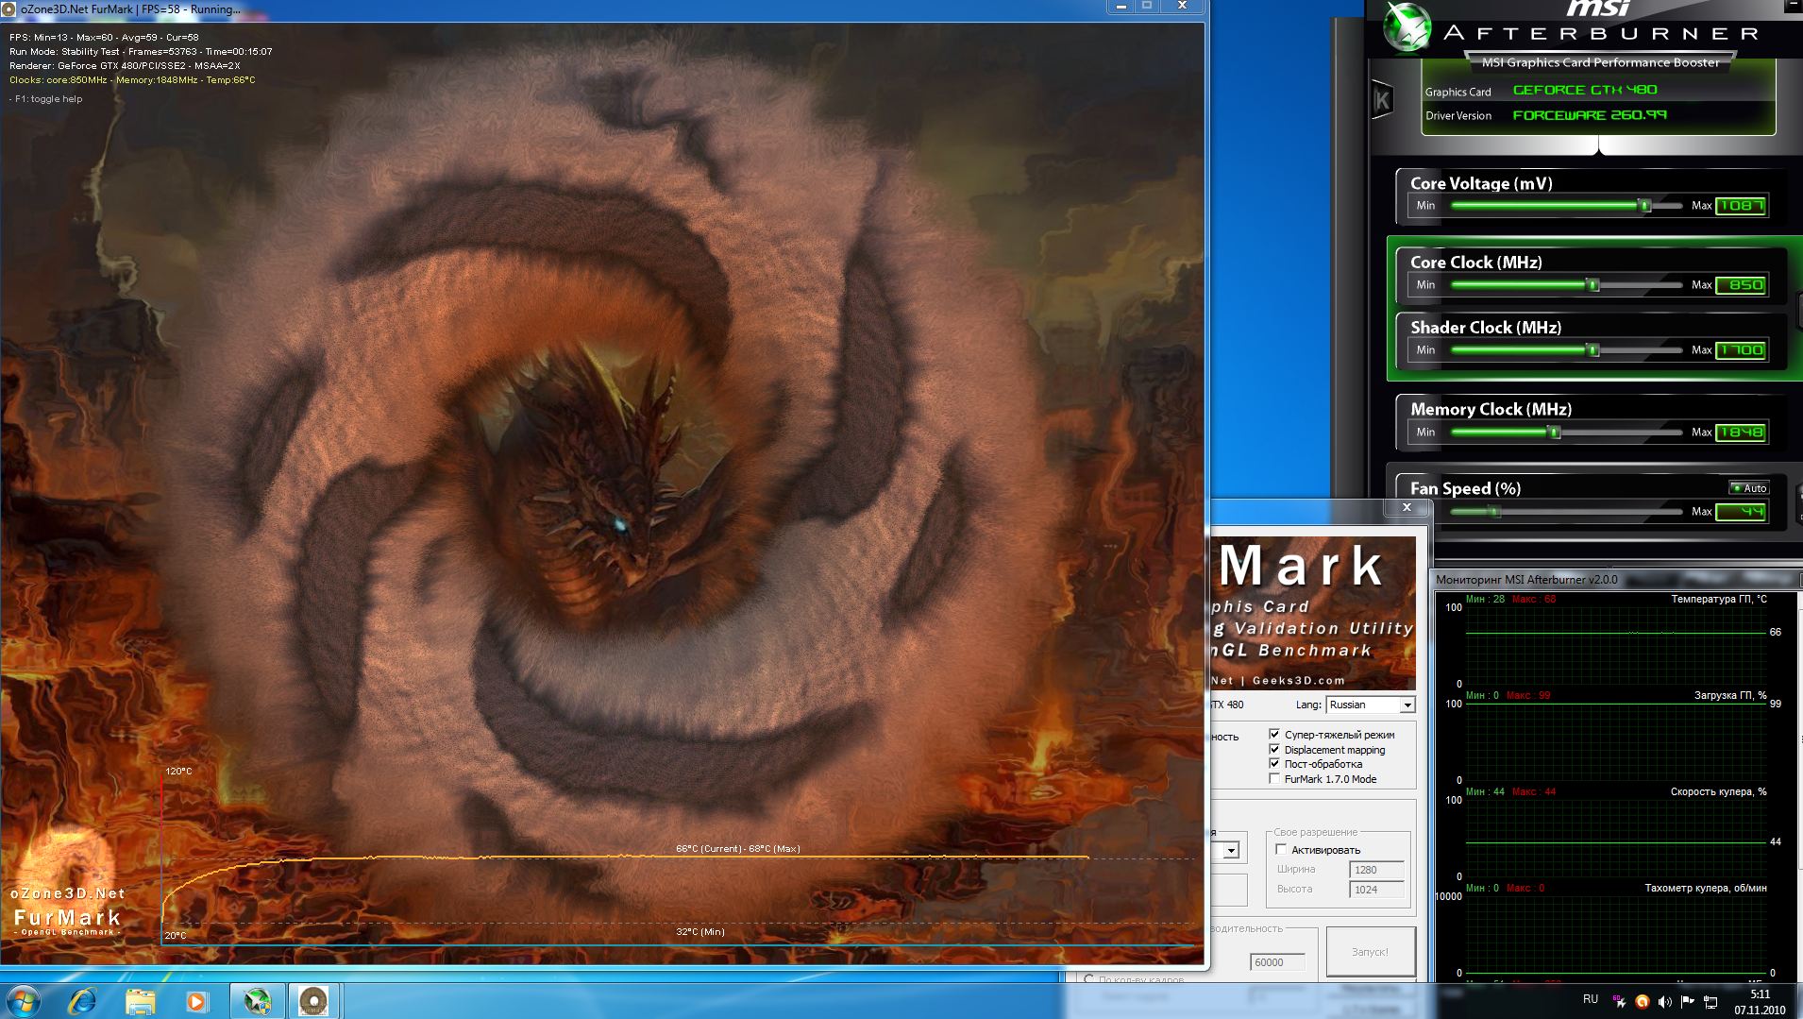Click the FPS statistics line in FurMark

104,38
